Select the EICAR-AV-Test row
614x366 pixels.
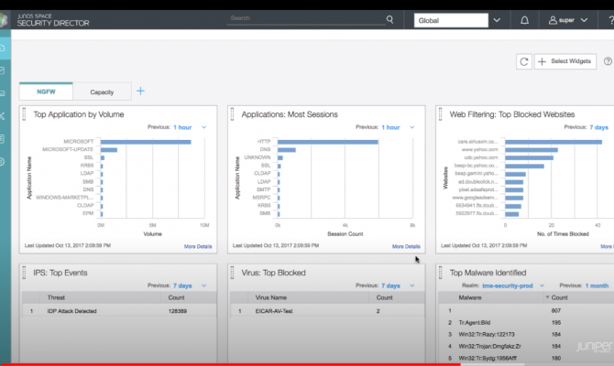(327, 311)
